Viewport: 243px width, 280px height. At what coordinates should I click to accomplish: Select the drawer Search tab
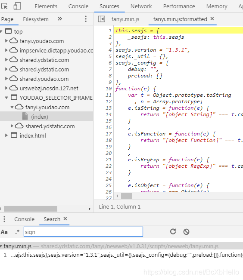click(x=52, y=219)
